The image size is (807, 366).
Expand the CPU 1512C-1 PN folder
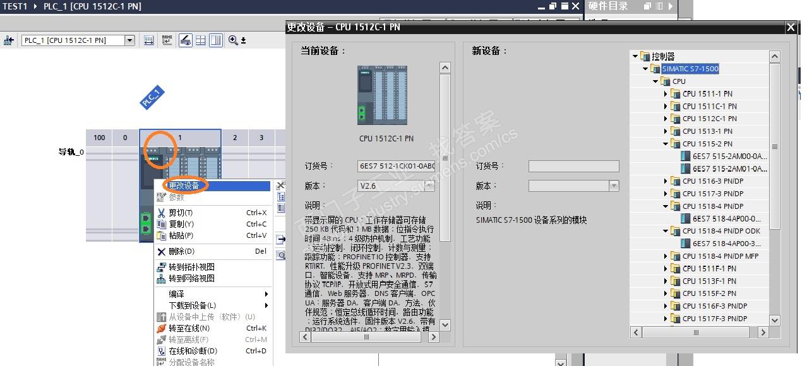[666, 119]
